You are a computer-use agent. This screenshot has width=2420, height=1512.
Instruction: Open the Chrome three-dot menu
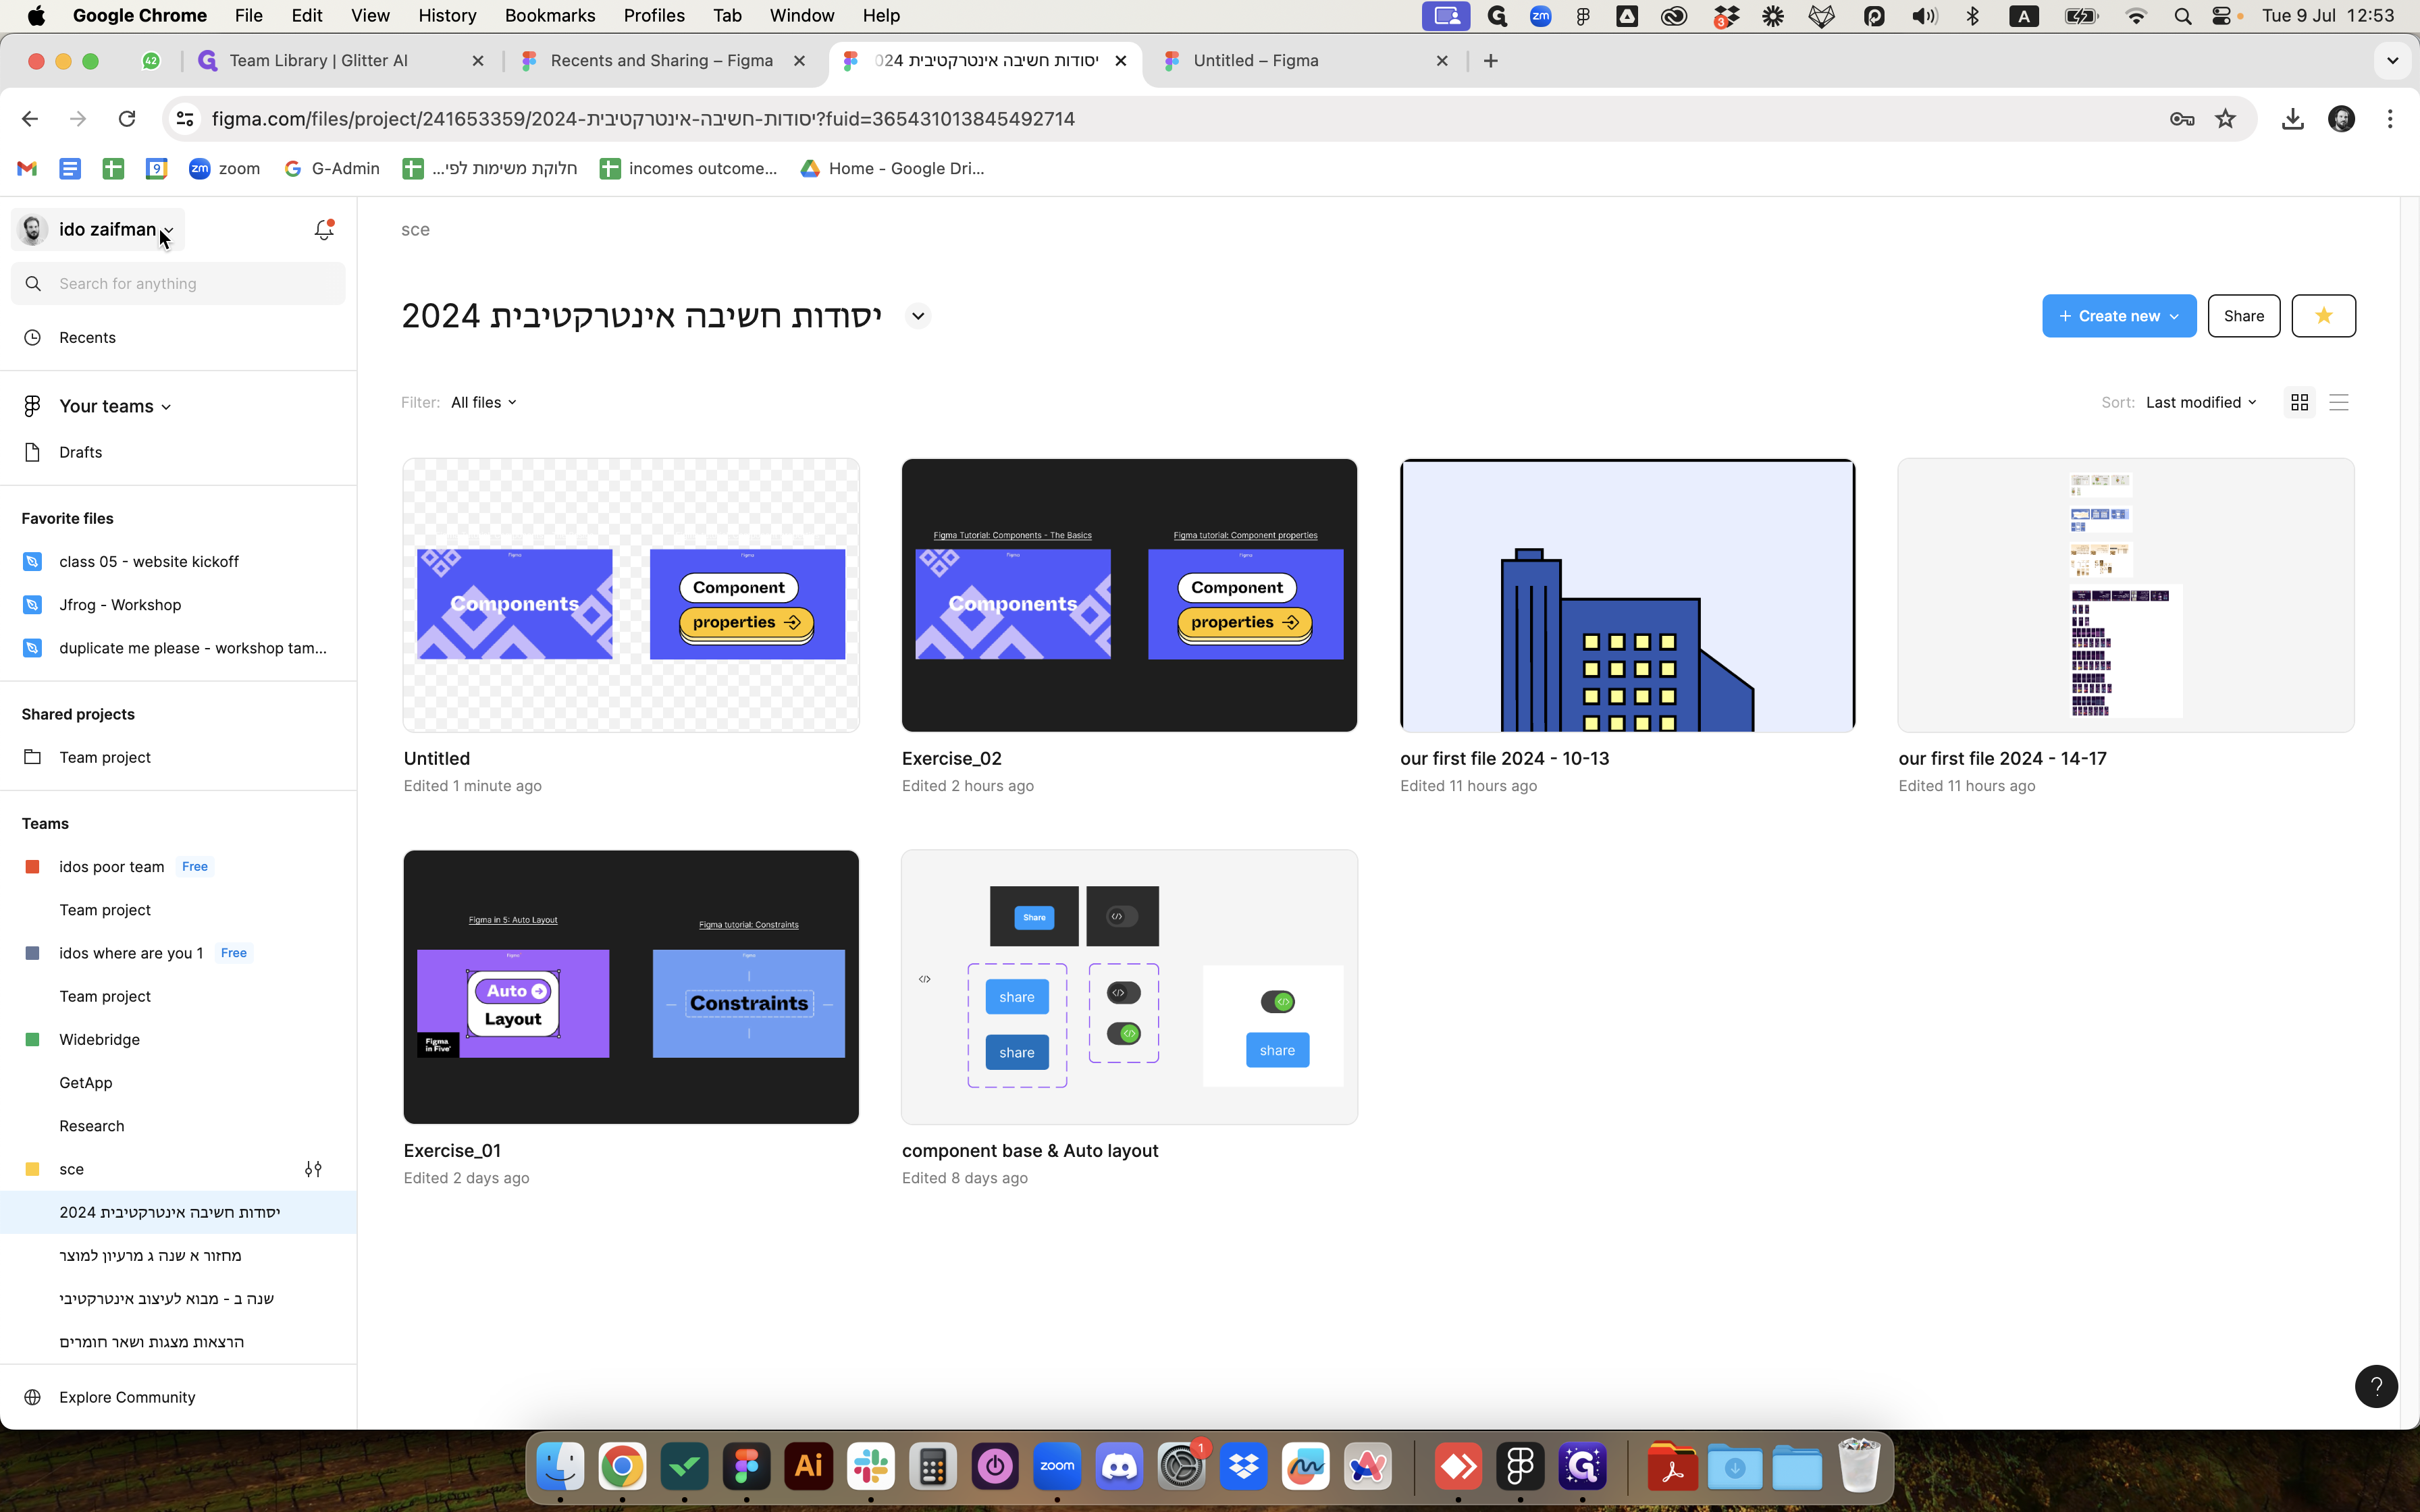point(2390,119)
